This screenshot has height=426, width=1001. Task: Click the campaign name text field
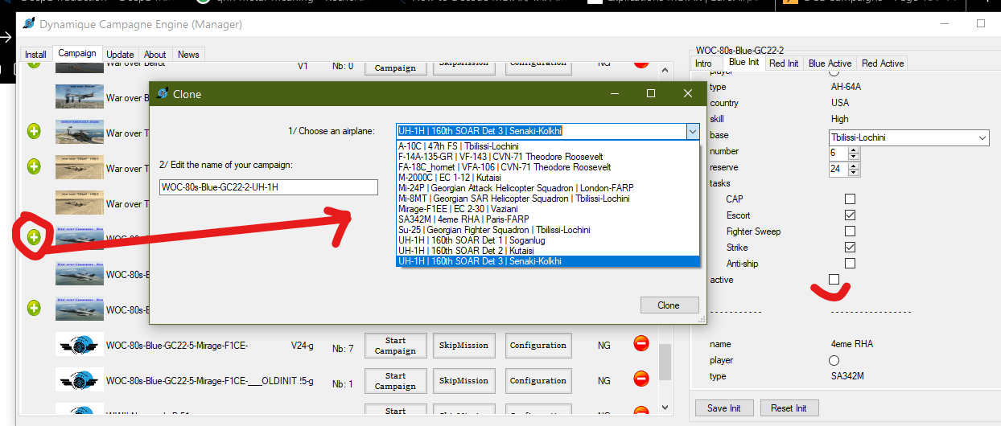pos(269,187)
